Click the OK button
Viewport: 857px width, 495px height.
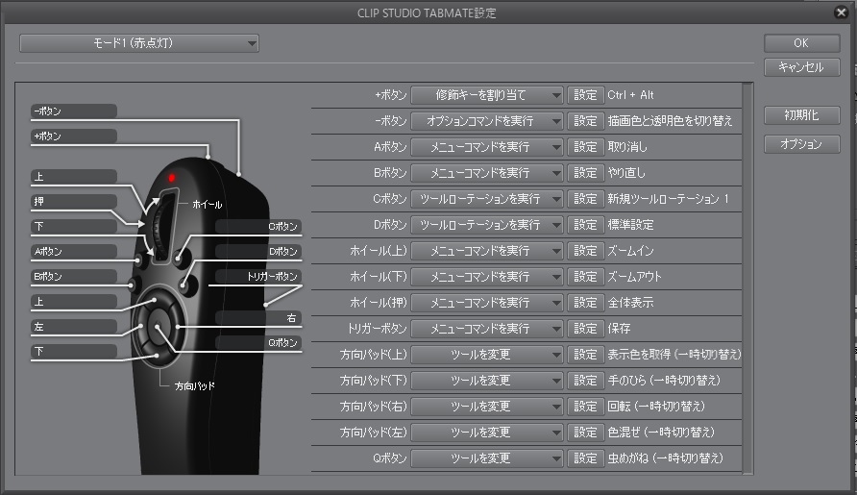(801, 43)
